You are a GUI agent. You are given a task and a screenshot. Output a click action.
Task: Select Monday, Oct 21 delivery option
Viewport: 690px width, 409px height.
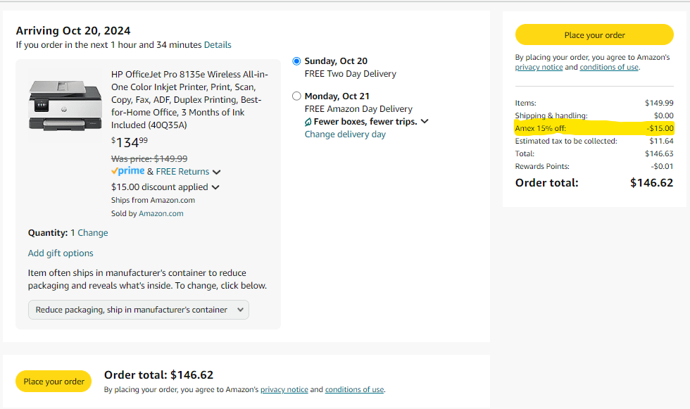pyautogui.click(x=296, y=96)
